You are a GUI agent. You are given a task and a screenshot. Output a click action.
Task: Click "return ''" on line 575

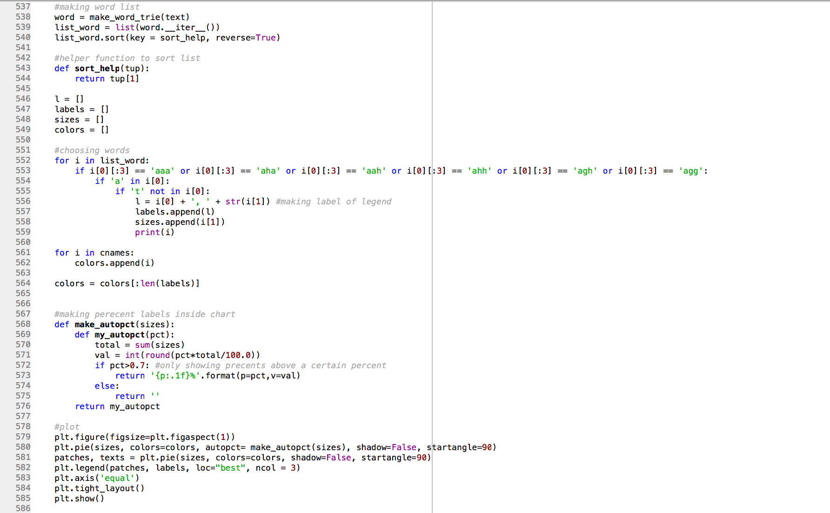137,396
